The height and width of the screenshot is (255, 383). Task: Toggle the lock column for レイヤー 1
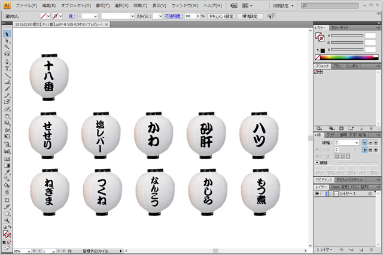[x=323, y=194]
